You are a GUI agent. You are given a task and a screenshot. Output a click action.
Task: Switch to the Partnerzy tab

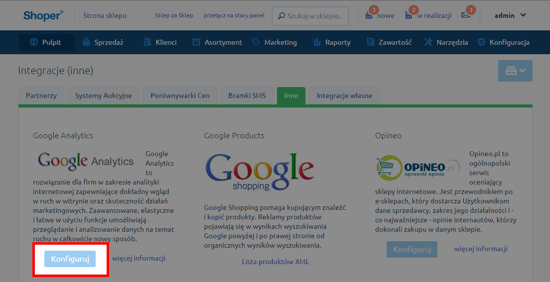[41, 95]
